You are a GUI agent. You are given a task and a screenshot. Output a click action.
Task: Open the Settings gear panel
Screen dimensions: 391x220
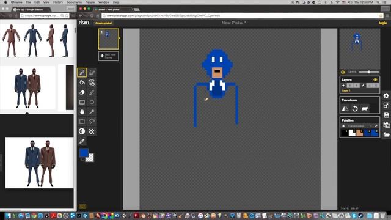click(x=386, y=95)
